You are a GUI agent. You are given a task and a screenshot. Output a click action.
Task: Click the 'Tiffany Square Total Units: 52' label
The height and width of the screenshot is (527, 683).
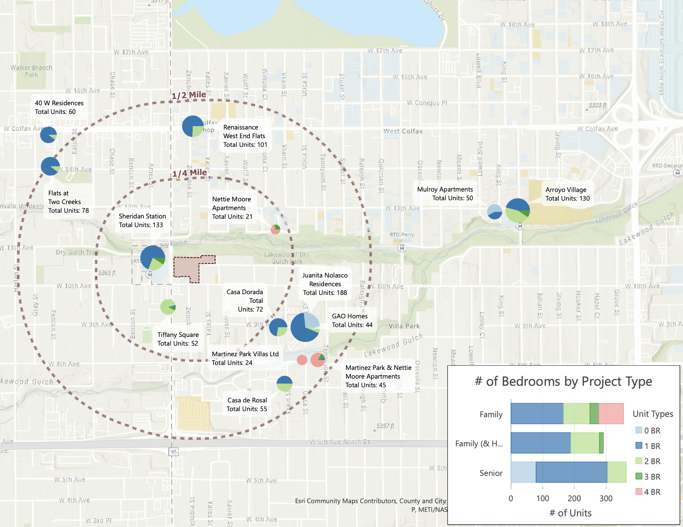click(x=178, y=339)
